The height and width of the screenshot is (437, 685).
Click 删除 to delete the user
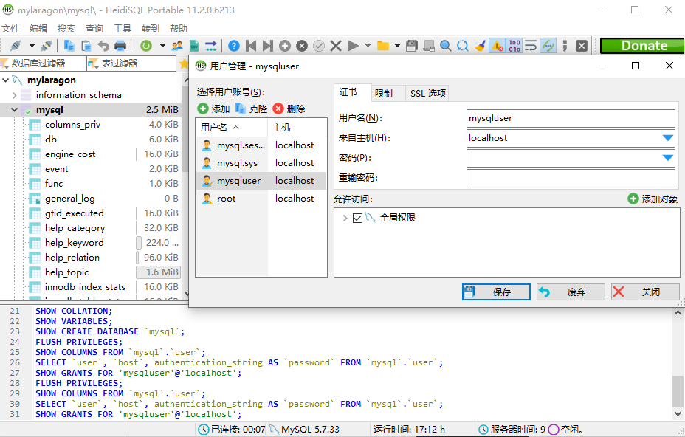[x=289, y=109]
